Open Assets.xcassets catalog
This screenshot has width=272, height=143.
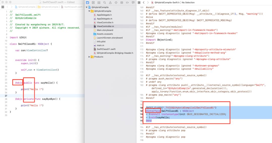coord(105,34)
